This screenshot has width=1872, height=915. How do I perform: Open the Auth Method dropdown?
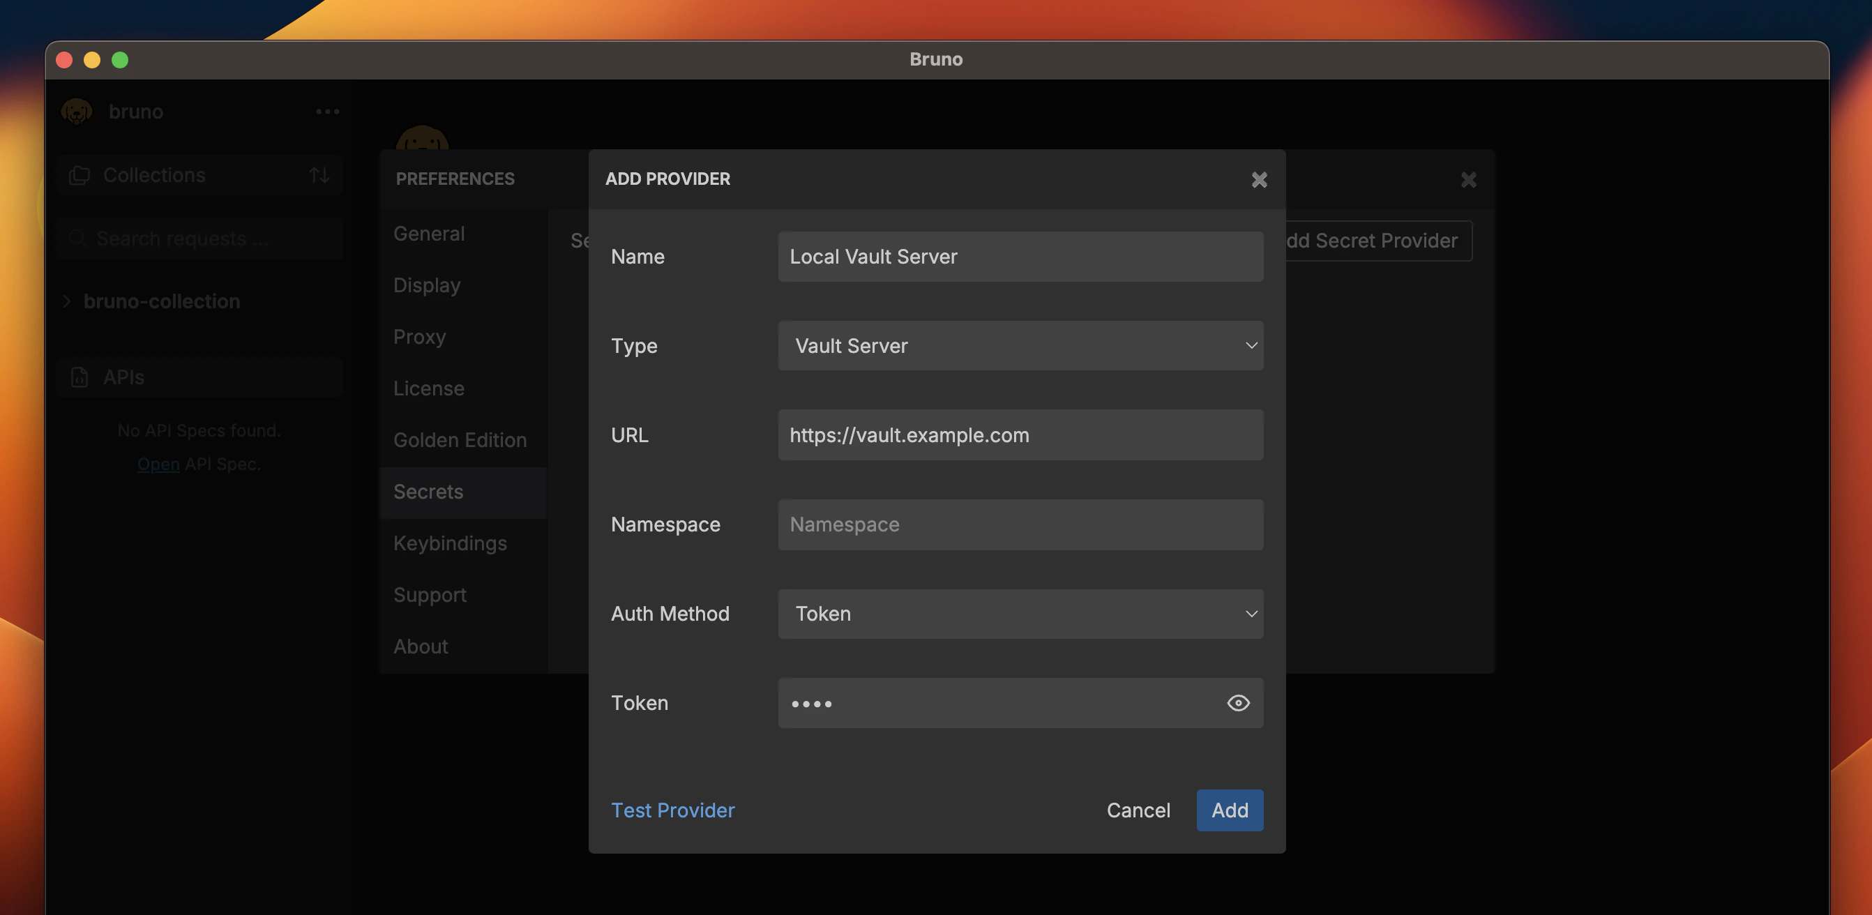point(1020,614)
